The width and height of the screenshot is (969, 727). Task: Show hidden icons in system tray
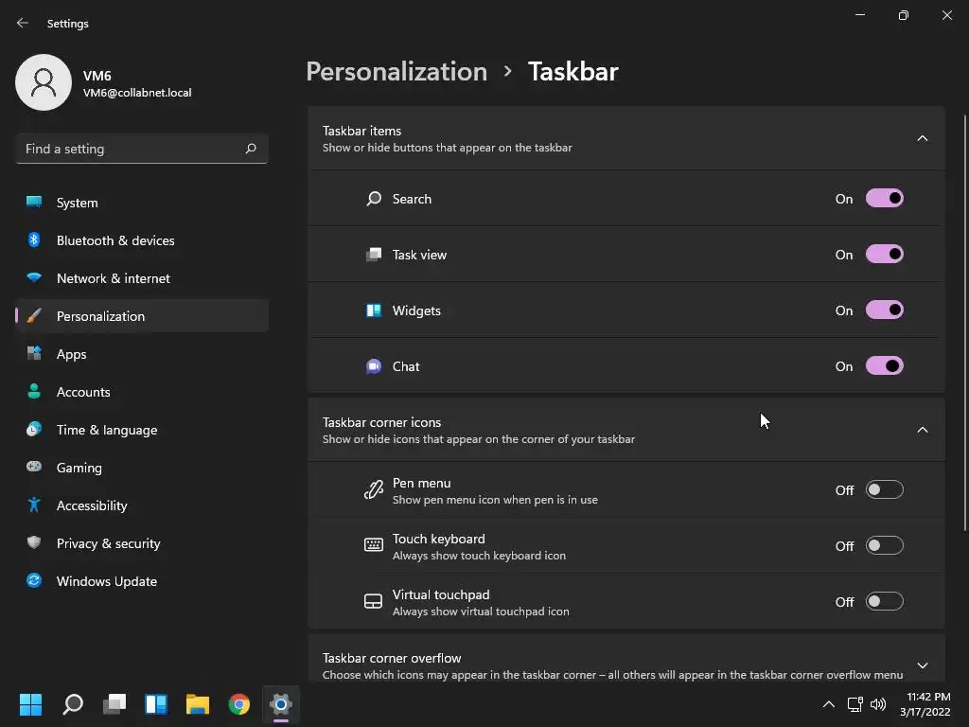coord(828,704)
